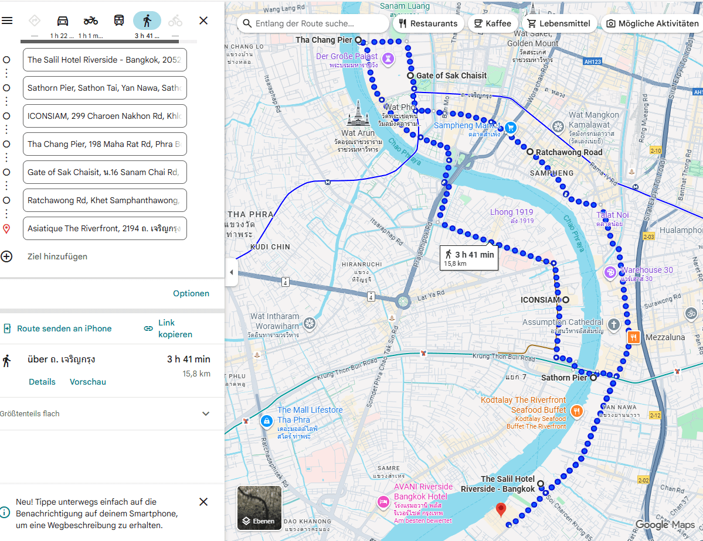Filter by Restaurants along route
This screenshot has width=703, height=541.
pos(427,23)
